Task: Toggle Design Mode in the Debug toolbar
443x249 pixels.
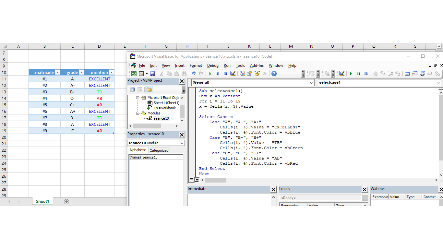Action: point(342,74)
